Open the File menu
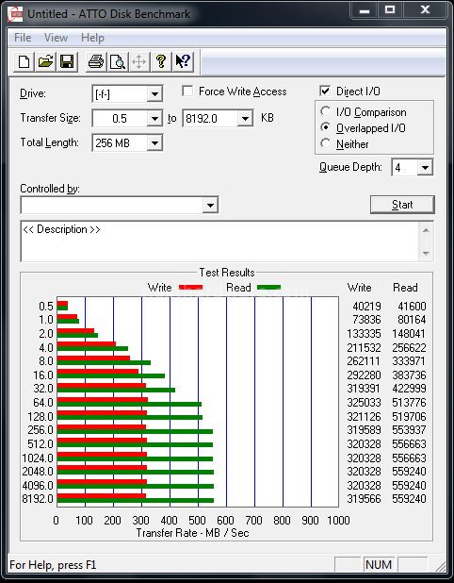This screenshot has width=454, height=583. (23, 38)
